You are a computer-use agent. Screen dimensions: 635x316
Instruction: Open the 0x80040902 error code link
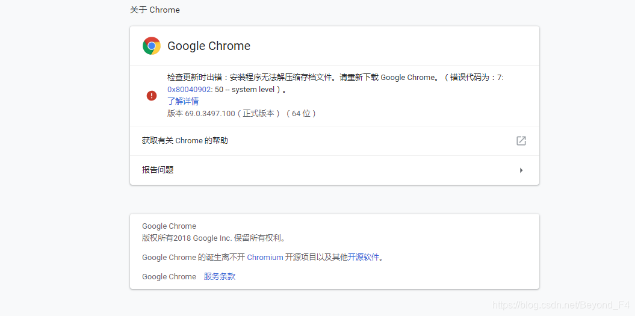[189, 90]
